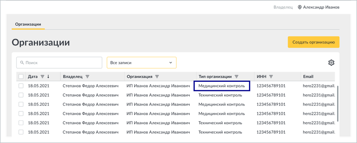Screen dimensions: 357x143
Task: Open the Александр Иванов user menu
Action: 319,7
